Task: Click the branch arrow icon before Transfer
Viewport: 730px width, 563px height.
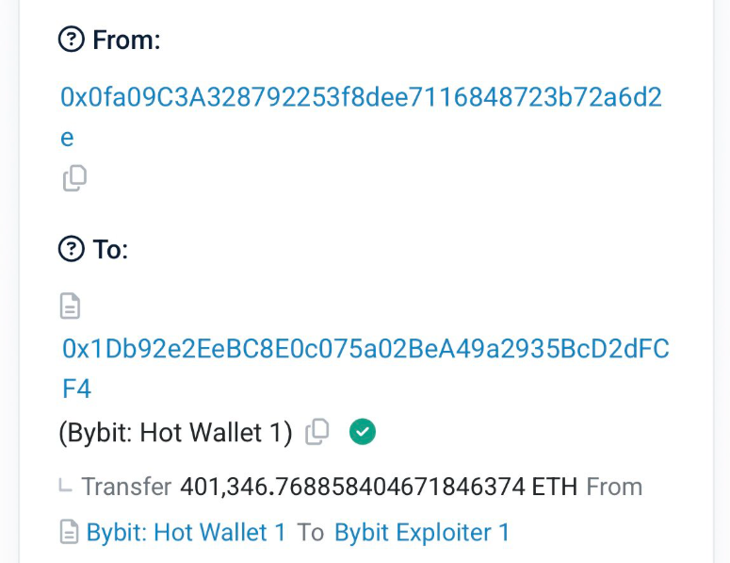Action: point(65,487)
